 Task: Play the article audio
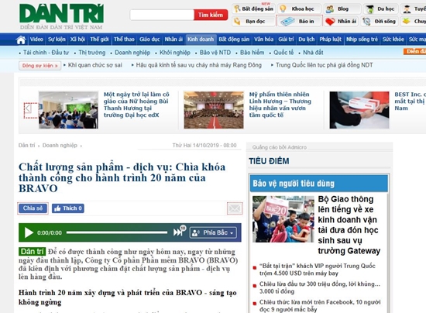tap(29, 232)
